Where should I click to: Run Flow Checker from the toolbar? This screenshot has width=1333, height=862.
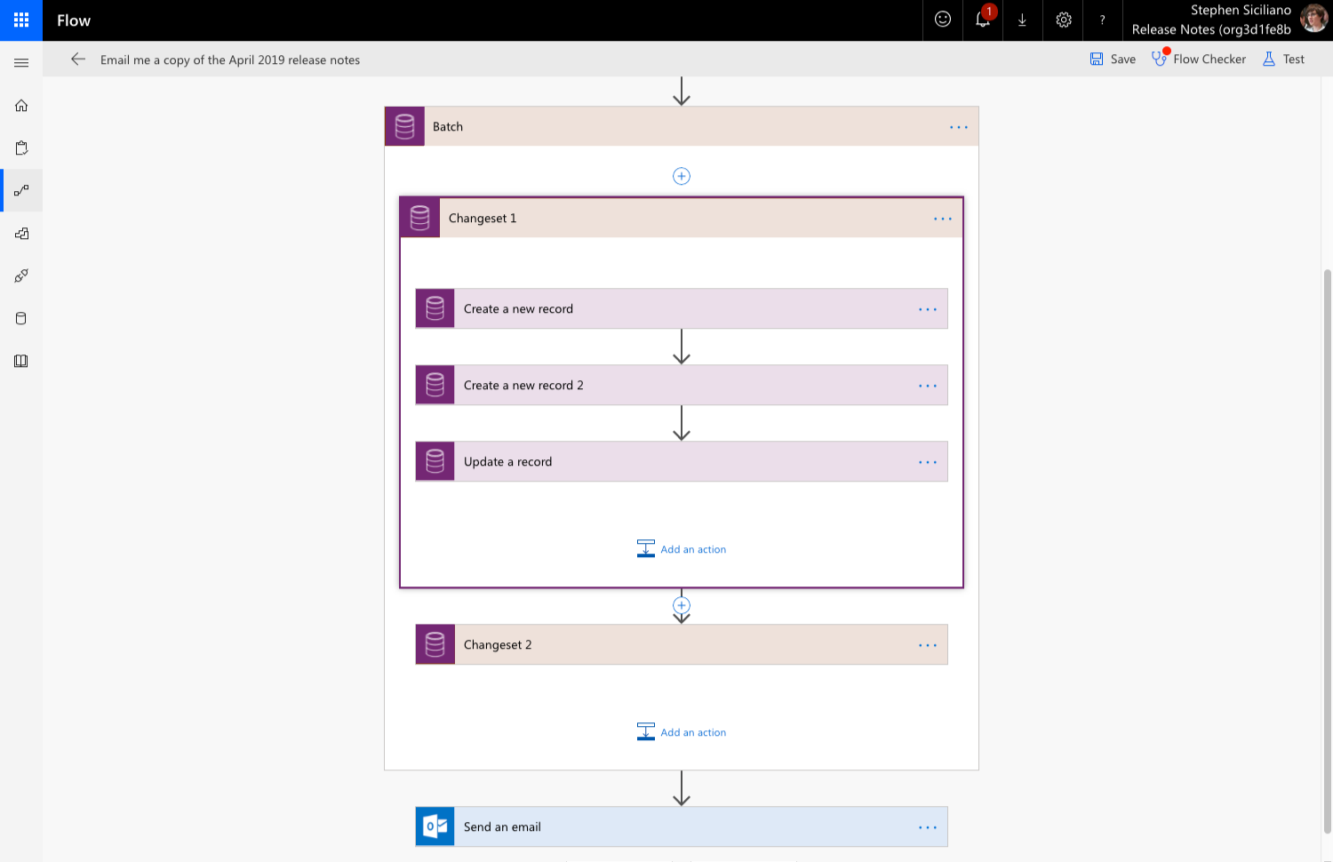pyautogui.click(x=1199, y=59)
